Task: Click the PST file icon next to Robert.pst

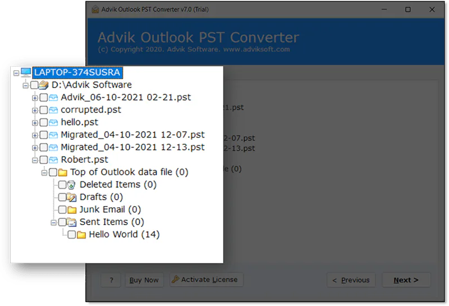Action: tap(53, 160)
